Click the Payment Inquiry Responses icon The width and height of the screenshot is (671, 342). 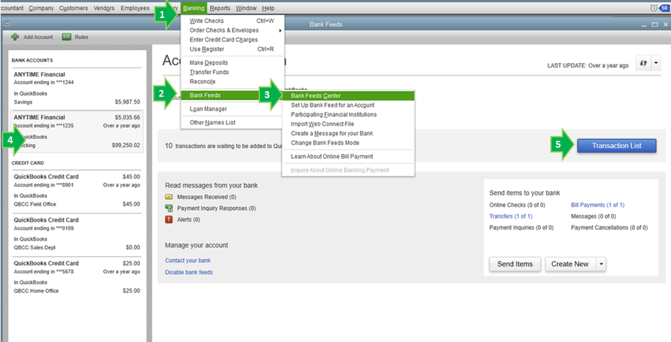[x=169, y=208]
